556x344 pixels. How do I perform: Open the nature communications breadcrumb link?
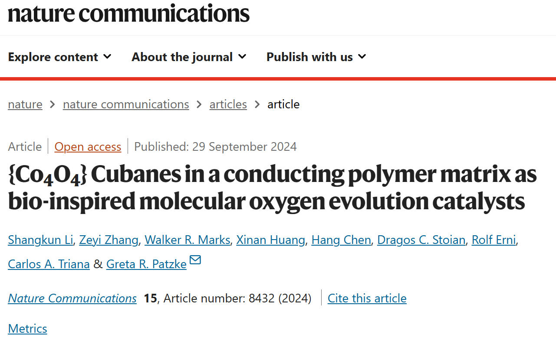point(126,104)
